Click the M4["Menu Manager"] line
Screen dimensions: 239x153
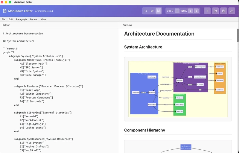tap(33, 75)
